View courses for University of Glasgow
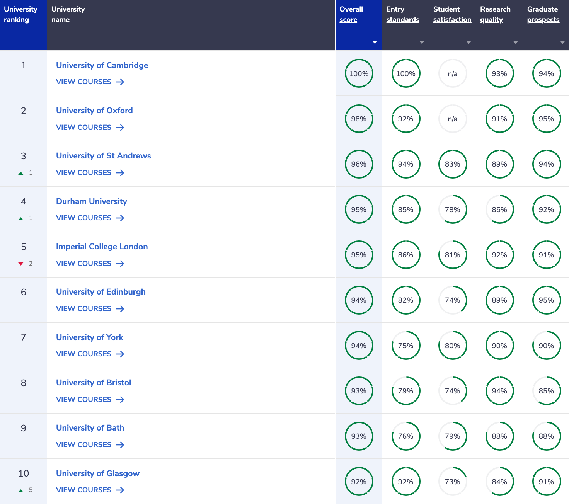 pyautogui.click(x=90, y=490)
